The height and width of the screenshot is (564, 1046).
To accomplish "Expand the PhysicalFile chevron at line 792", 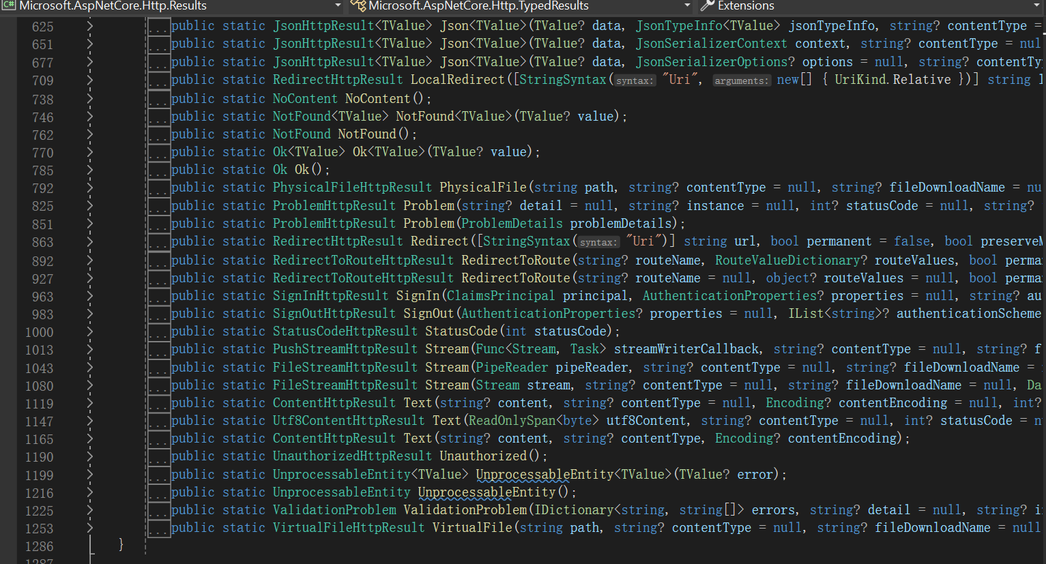I will point(89,188).
